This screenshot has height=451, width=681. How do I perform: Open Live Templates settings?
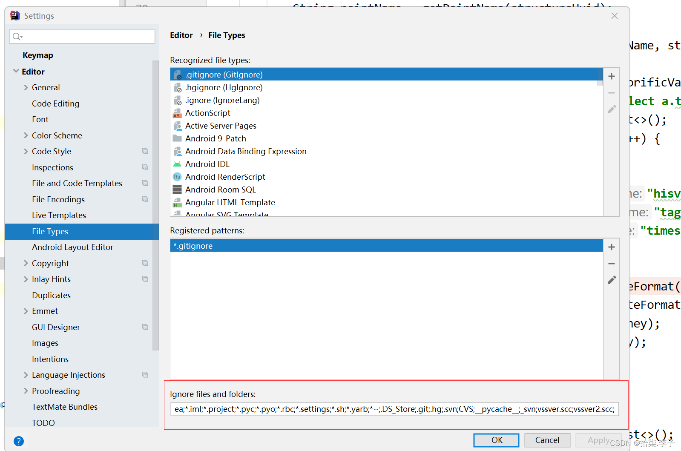tap(59, 215)
